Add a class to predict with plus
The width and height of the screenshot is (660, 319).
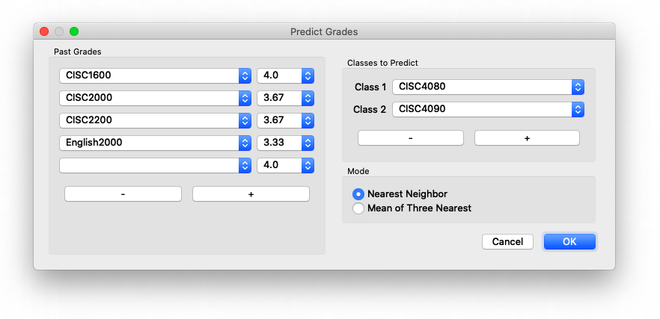tap(527, 138)
